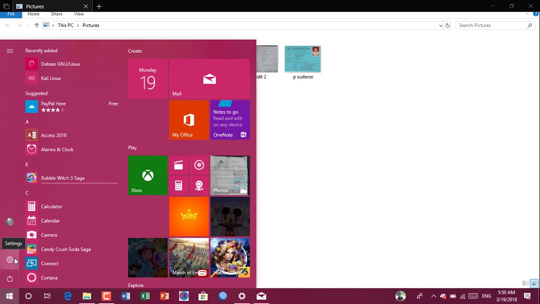The width and height of the screenshot is (540, 304).
Task: Open Word from the taskbar
Action: pyautogui.click(x=126, y=296)
